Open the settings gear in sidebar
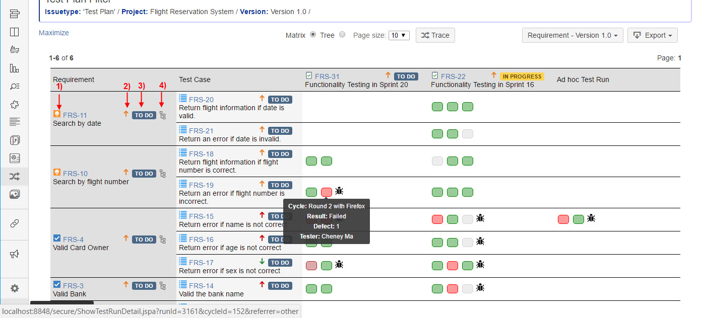The height and width of the screenshot is (318, 702). (x=15, y=288)
